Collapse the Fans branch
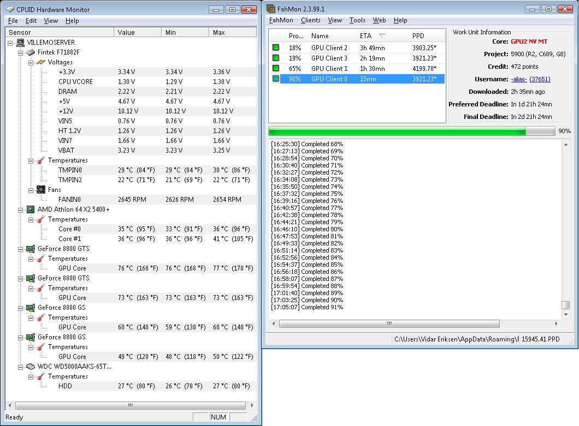The height and width of the screenshot is (426, 579). click(31, 190)
